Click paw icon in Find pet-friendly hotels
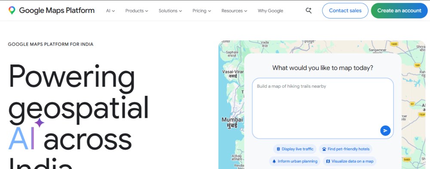The image size is (430, 169). pos(324,149)
